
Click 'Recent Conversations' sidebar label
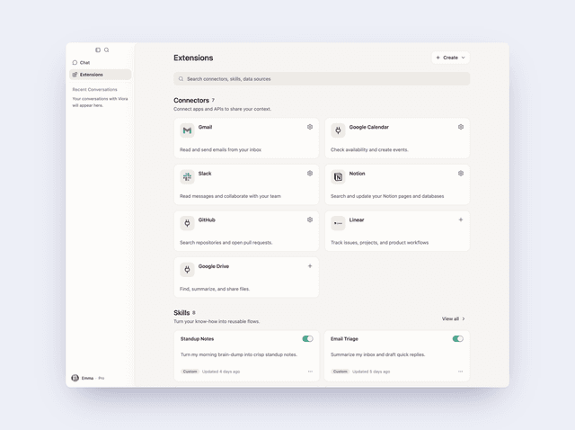(94, 90)
